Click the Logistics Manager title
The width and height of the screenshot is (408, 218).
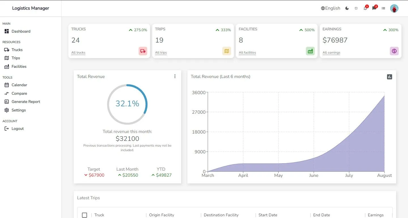pyautogui.click(x=31, y=8)
